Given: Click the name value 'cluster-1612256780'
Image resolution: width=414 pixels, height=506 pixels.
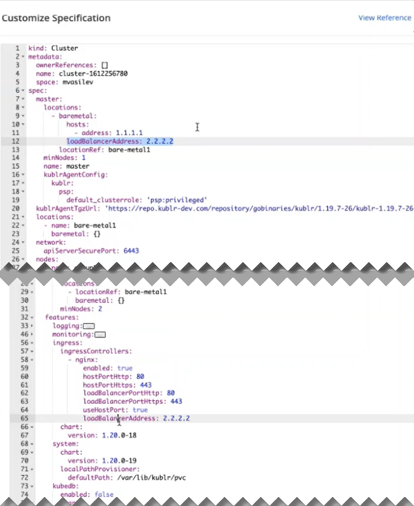Looking at the screenshot, I should [93, 74].
